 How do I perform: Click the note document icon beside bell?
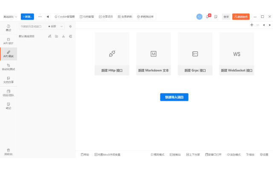click(216, 17)
